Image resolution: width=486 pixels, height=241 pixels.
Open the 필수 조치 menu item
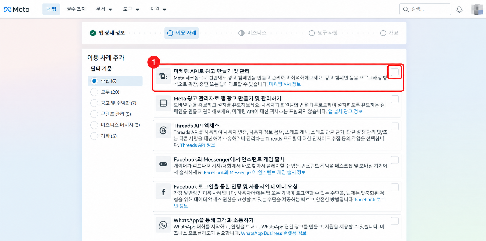tap(76, 9)
